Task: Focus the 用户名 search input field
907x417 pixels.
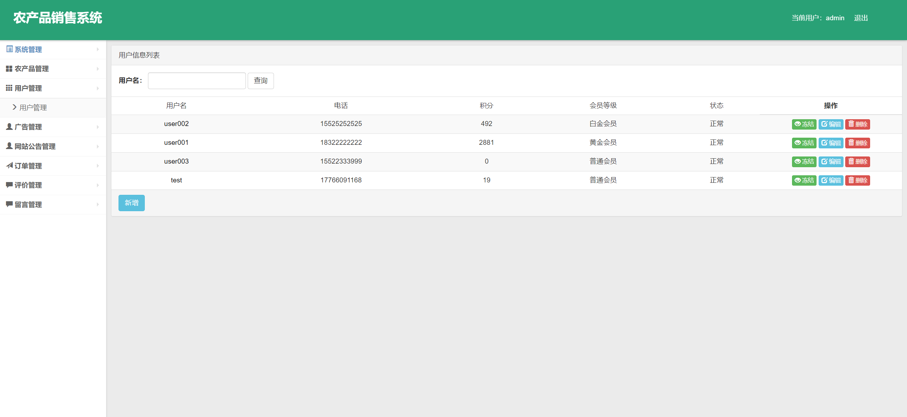Action: tap(197, 81)
